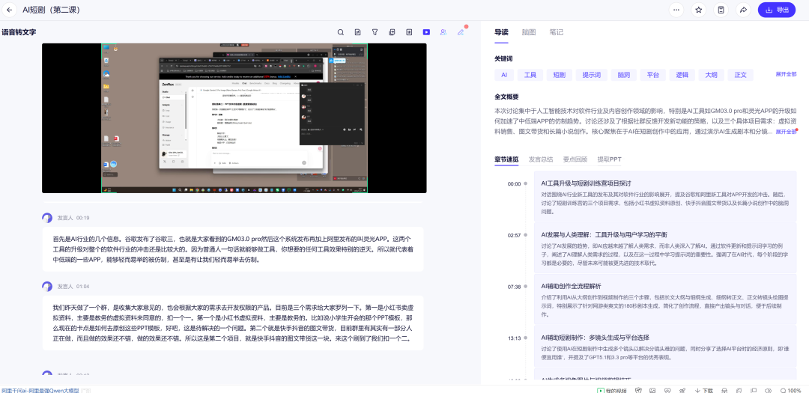Click the pencil edit icon with red dot
This screenshot has height=393, width=809.
point(461,32)
